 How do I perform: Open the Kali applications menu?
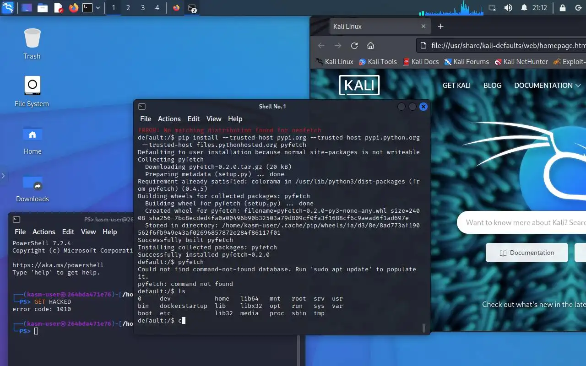[x=8, y=7]
